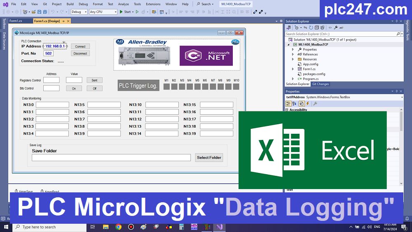Click the M1 indicator box
412x232 pixels.
(166, 86)
